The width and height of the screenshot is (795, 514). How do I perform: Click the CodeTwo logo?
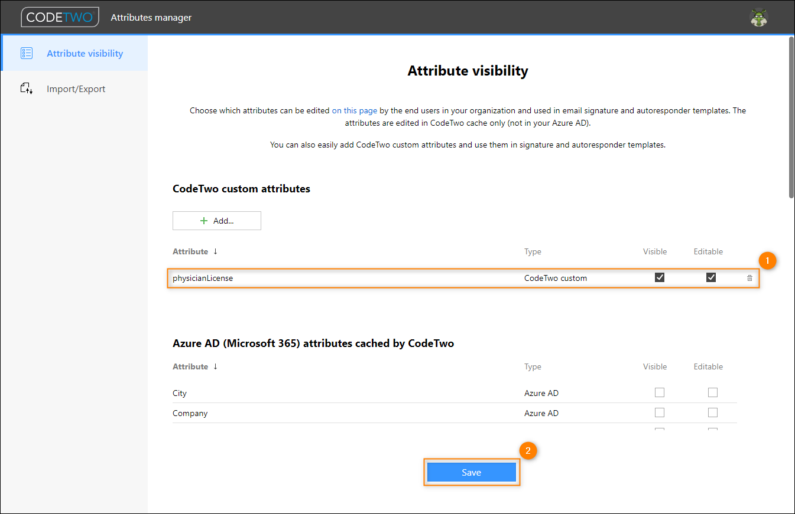(x=60, y=17)
